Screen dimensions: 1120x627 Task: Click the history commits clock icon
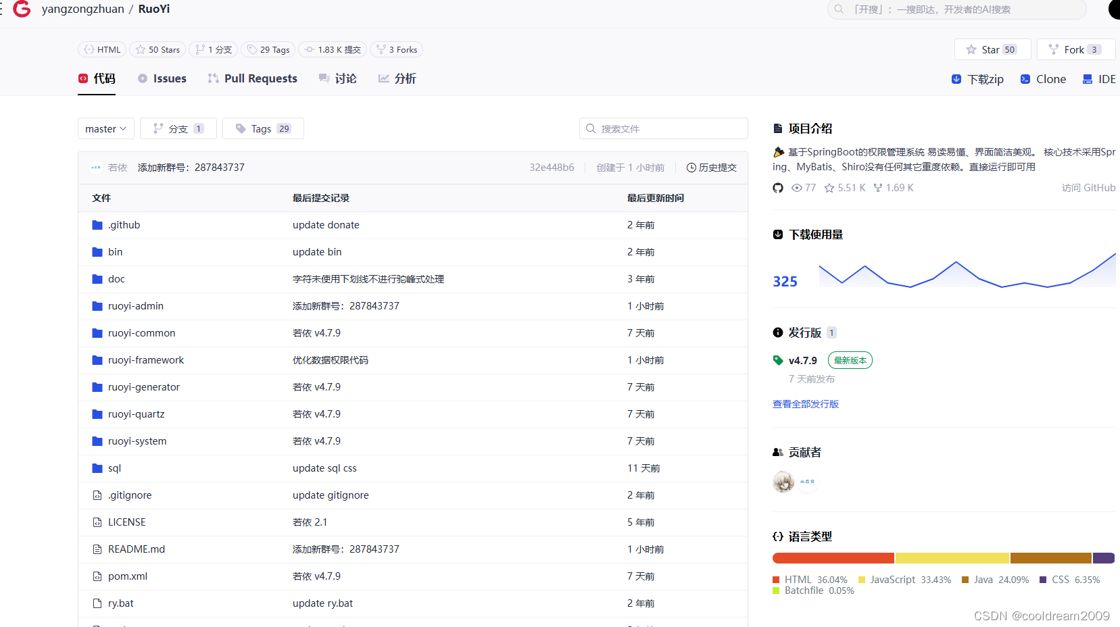(691, 168)
